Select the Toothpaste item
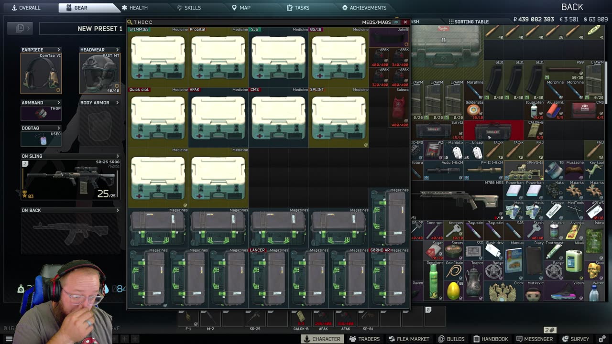 (554, 251)
